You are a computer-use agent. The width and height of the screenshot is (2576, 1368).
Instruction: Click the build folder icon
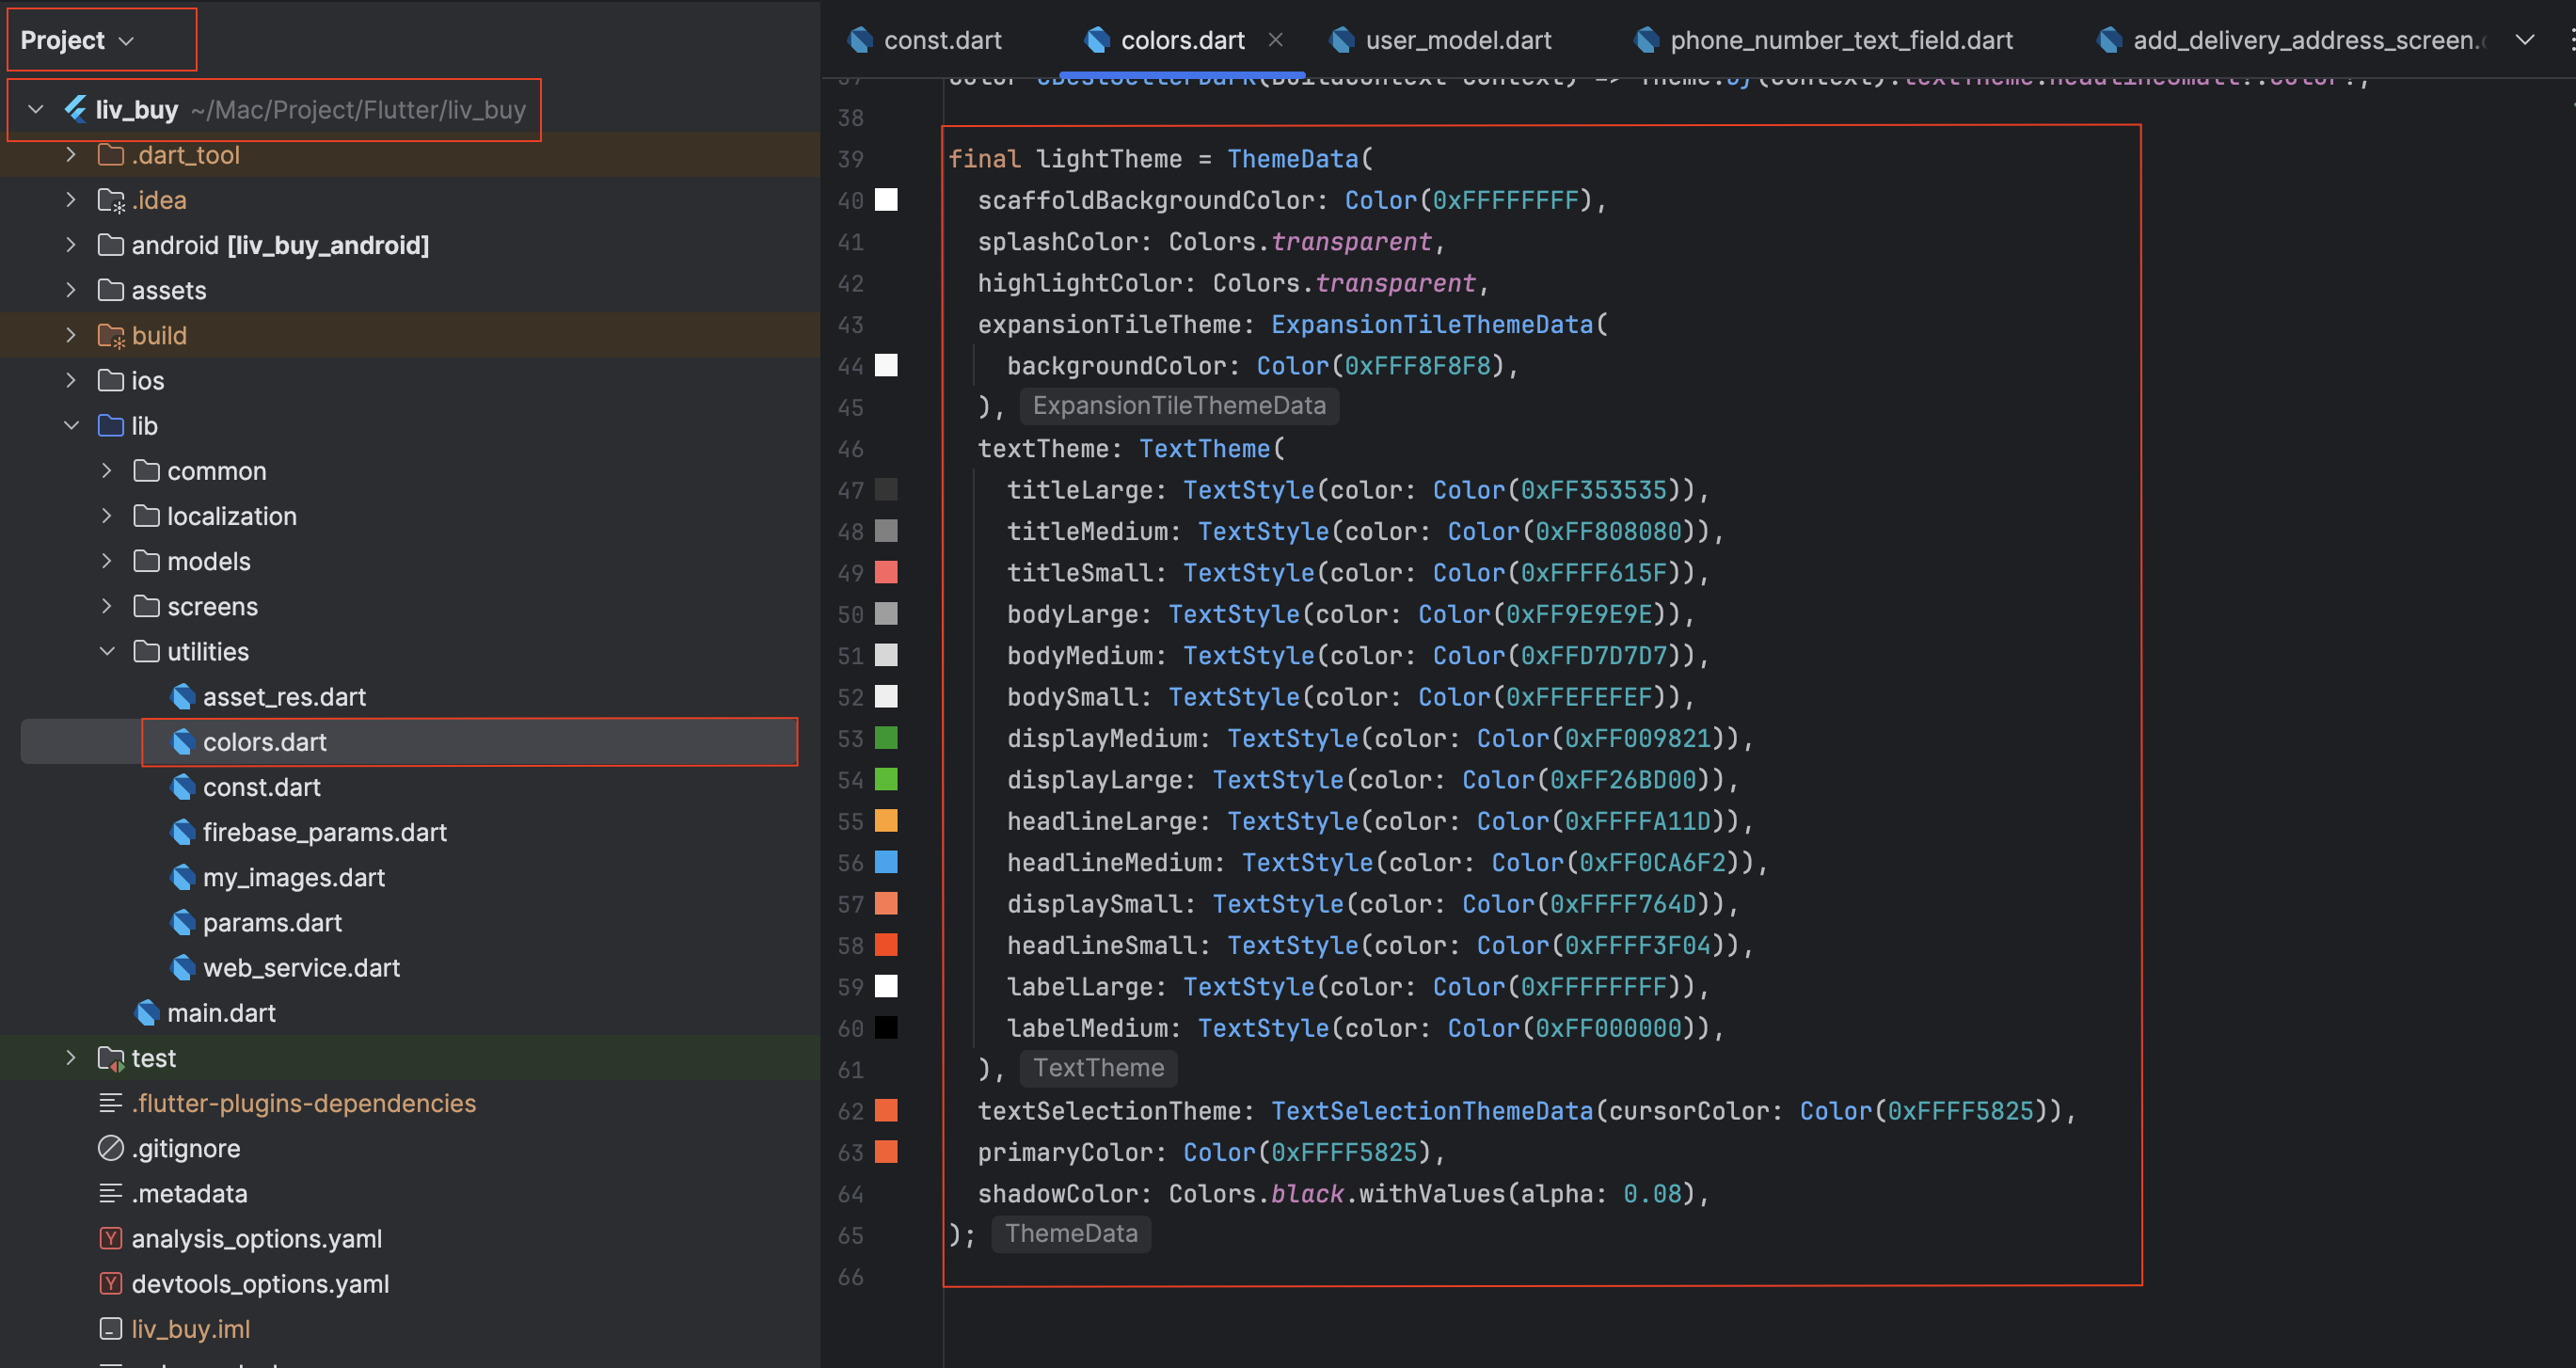click(111, 335)
